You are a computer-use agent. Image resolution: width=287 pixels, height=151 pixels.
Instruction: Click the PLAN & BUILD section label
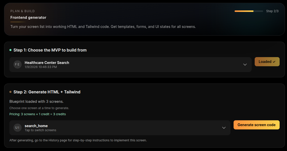(x=23, y=11)
